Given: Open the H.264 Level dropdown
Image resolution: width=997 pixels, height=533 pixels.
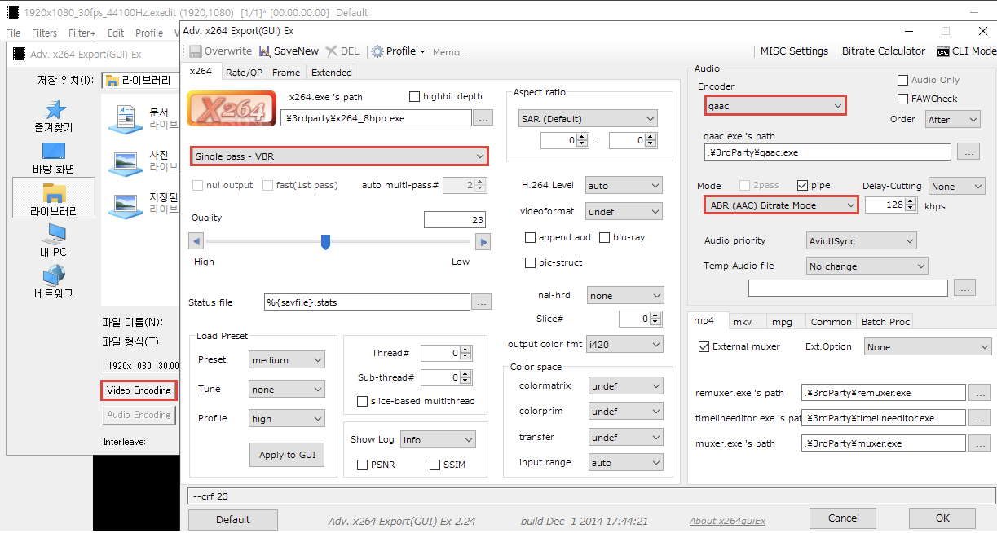Looking at the screenshot, I should (624, 186).
